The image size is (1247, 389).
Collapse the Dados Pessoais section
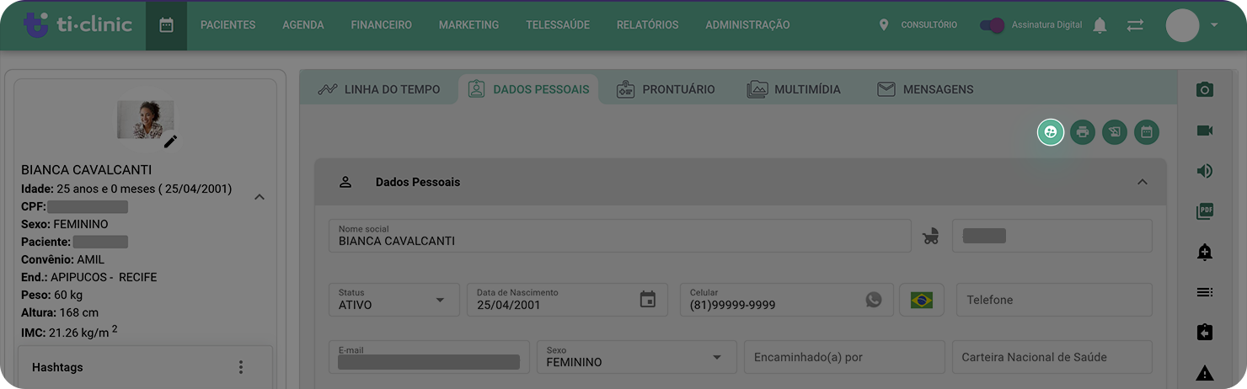[x=1143, y=182]
